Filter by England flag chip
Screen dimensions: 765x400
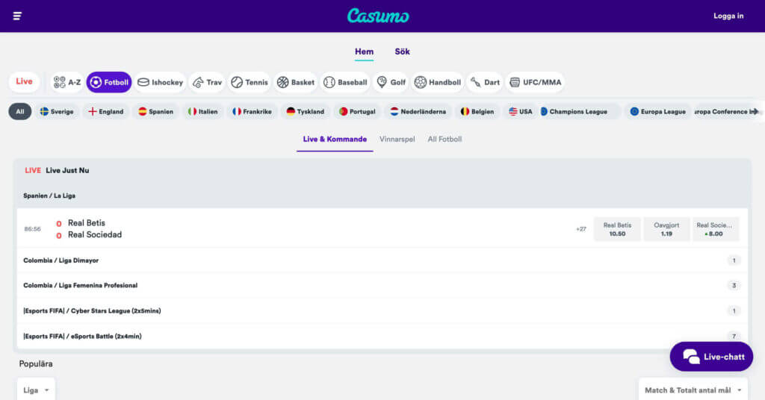tap(106, 112)
